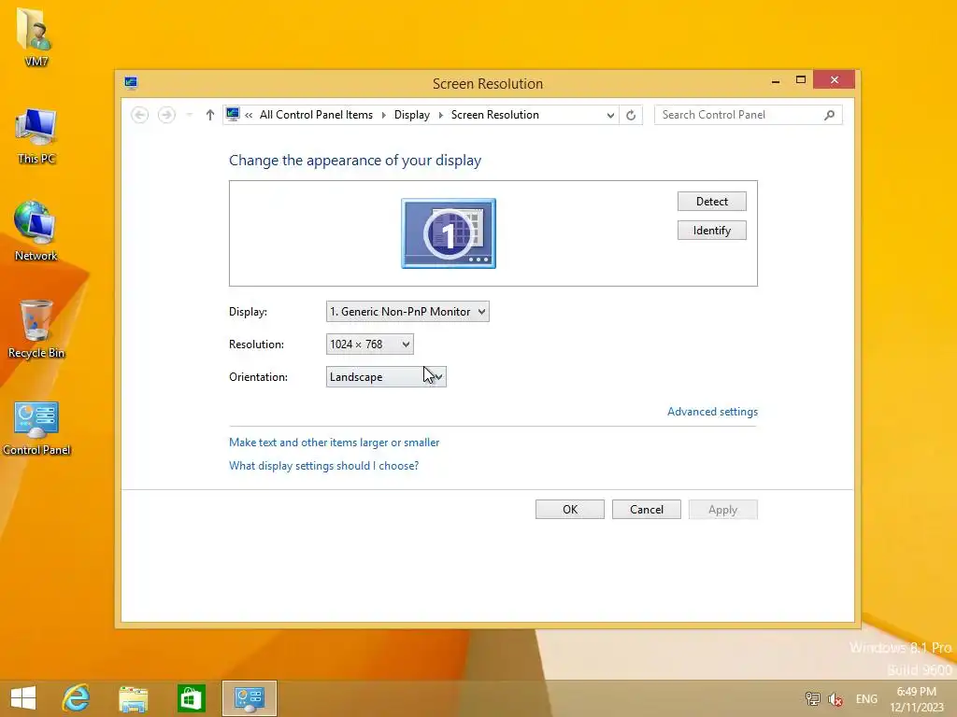Click the ENG language indicator
Image resolution: width=957 pixels, height=717 pixels.
pos(866,698)
